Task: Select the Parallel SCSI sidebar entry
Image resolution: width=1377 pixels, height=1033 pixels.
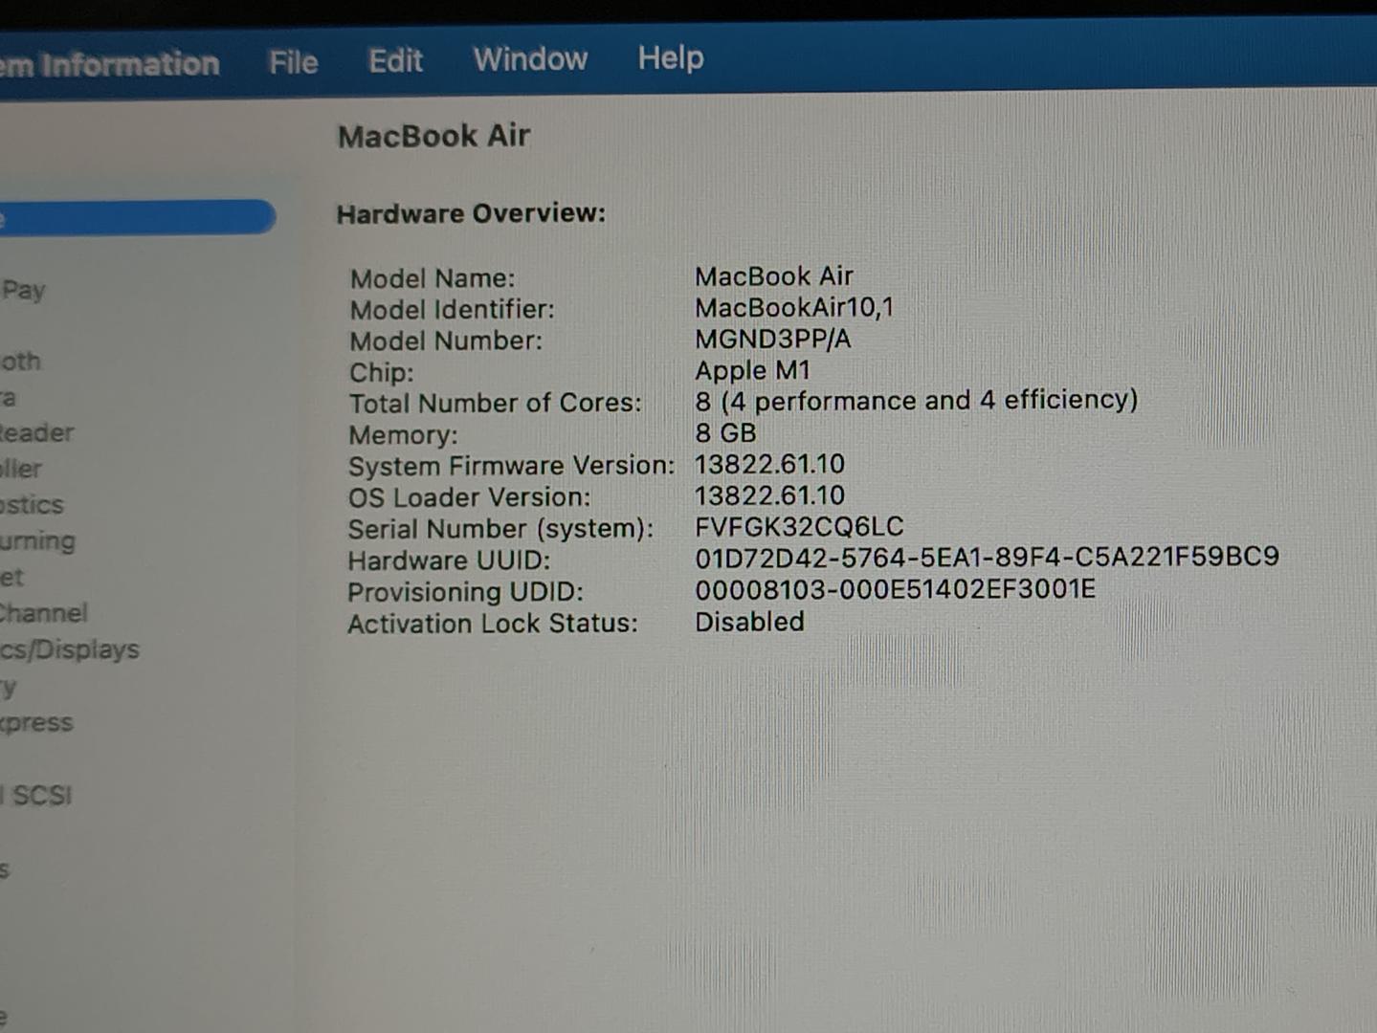Action: 36,796
